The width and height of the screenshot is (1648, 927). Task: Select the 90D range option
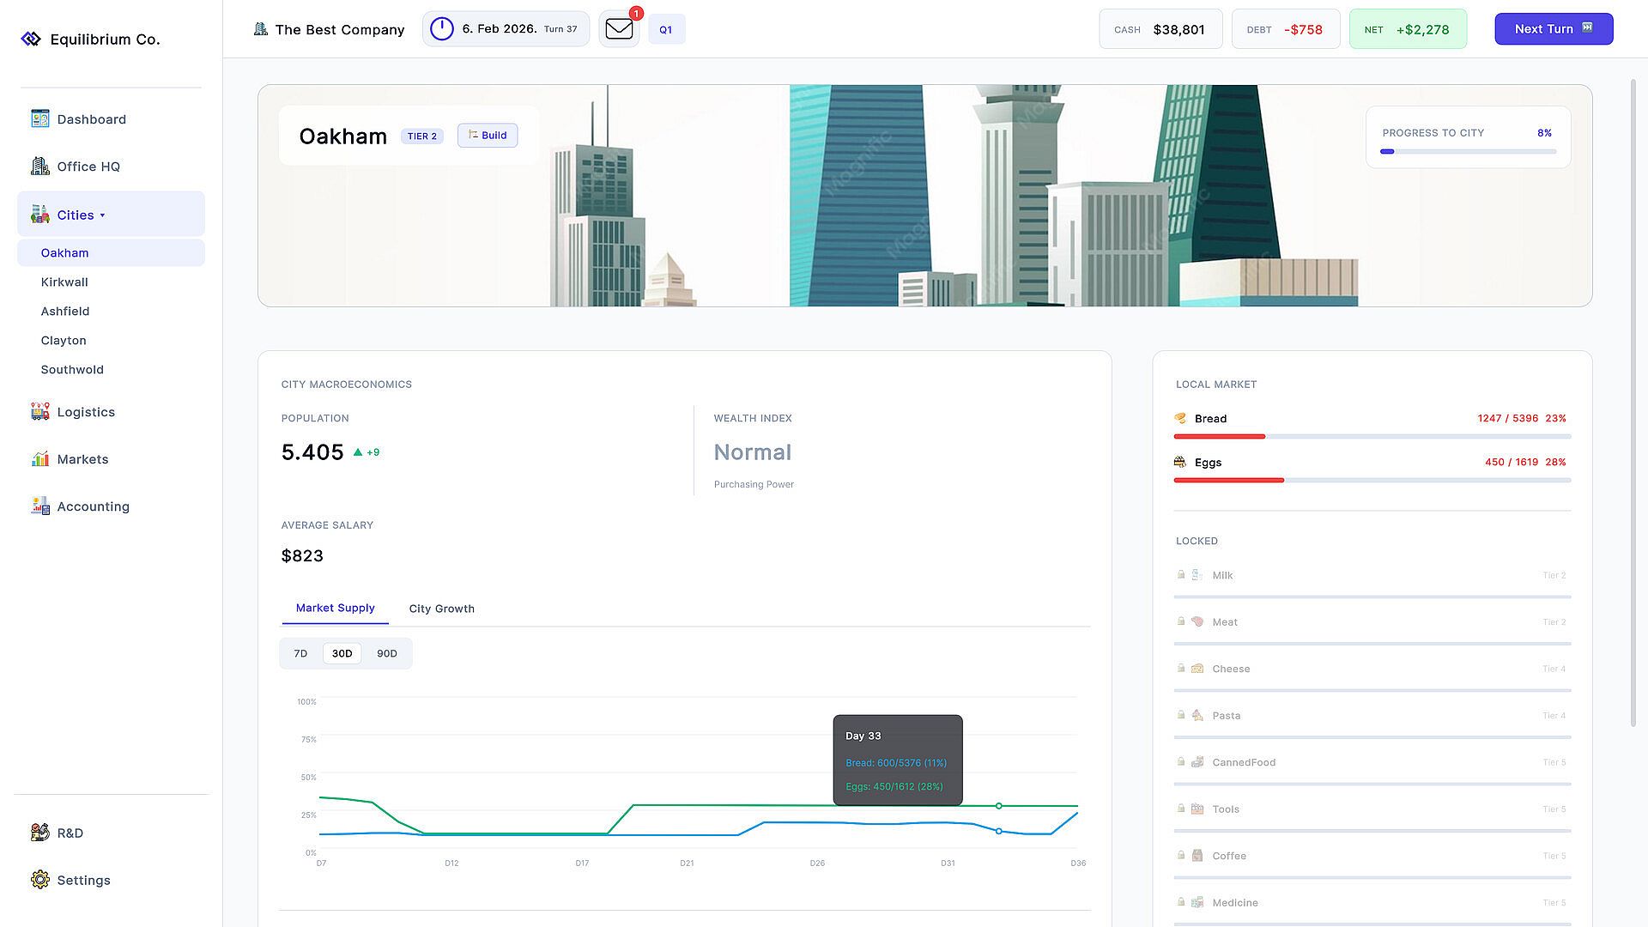click(x=387, y=653)
